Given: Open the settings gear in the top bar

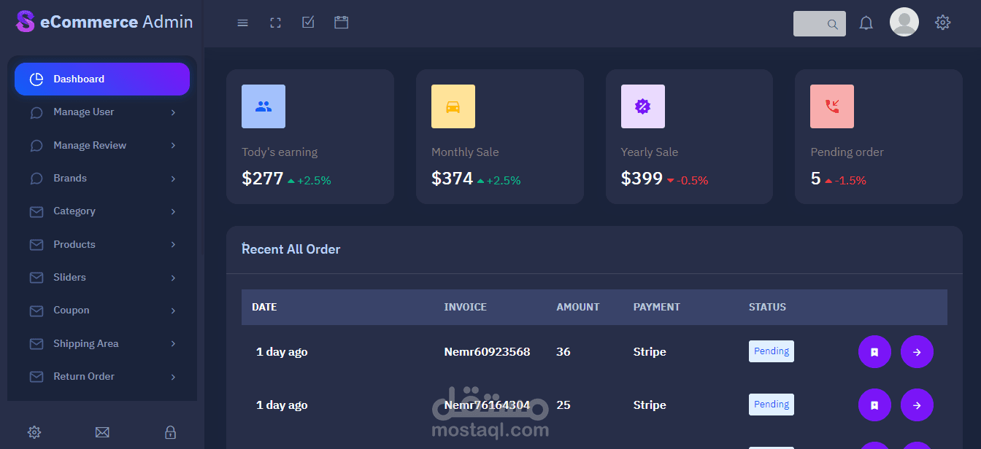Looking at the screenshot, I should click(x=943, y=23).
